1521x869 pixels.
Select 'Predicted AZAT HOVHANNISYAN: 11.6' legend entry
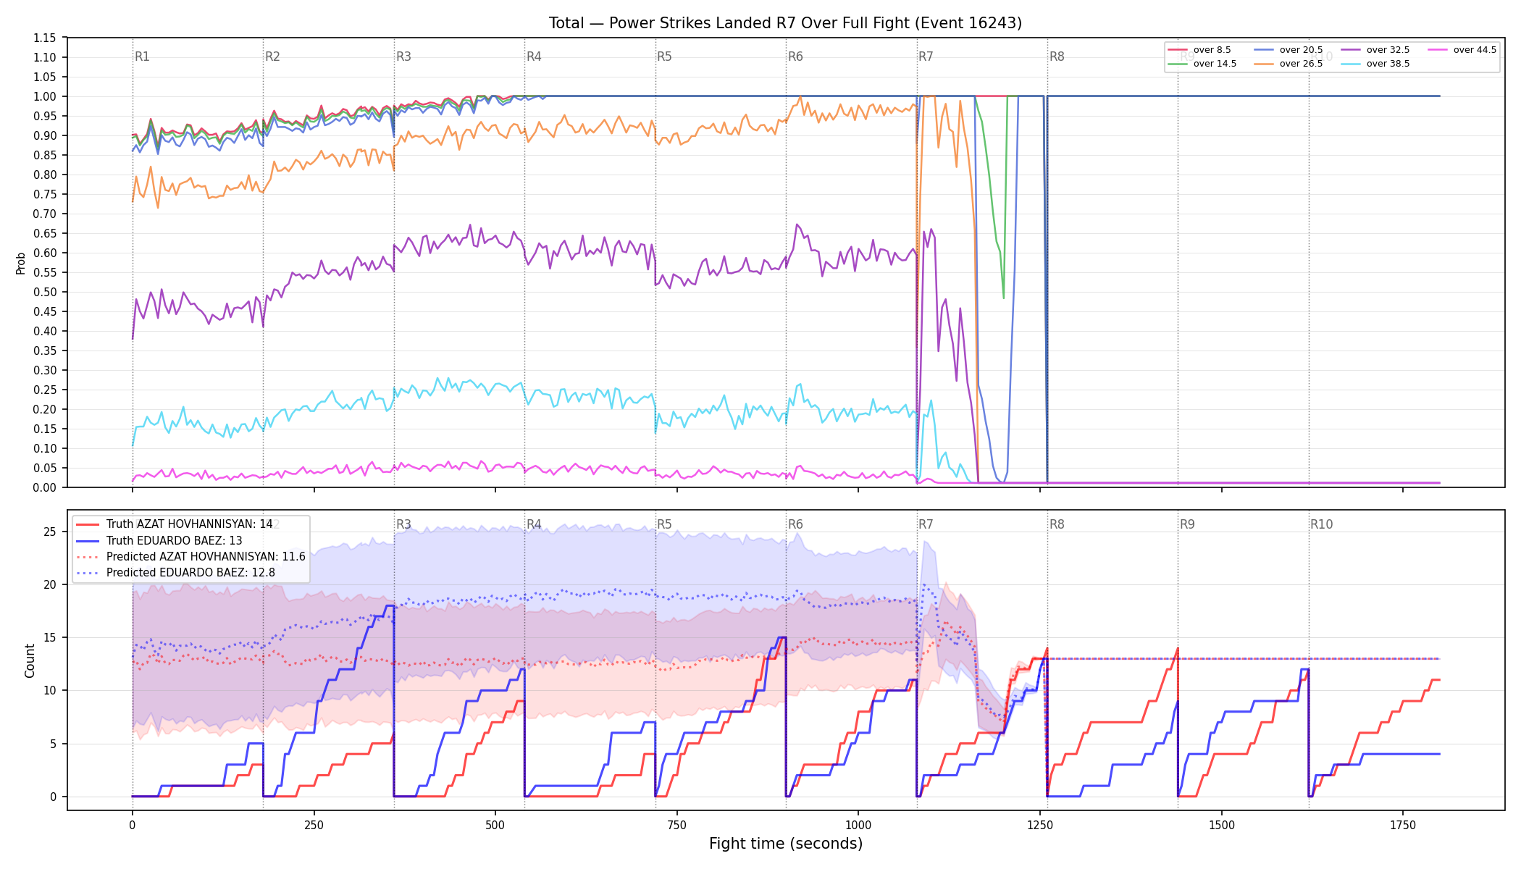click(x=191, y=557)
